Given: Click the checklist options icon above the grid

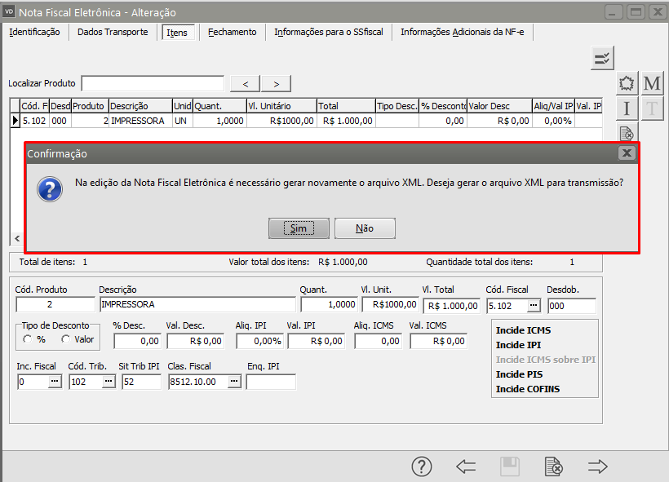Looking at the screenshot, I should 602,57.
